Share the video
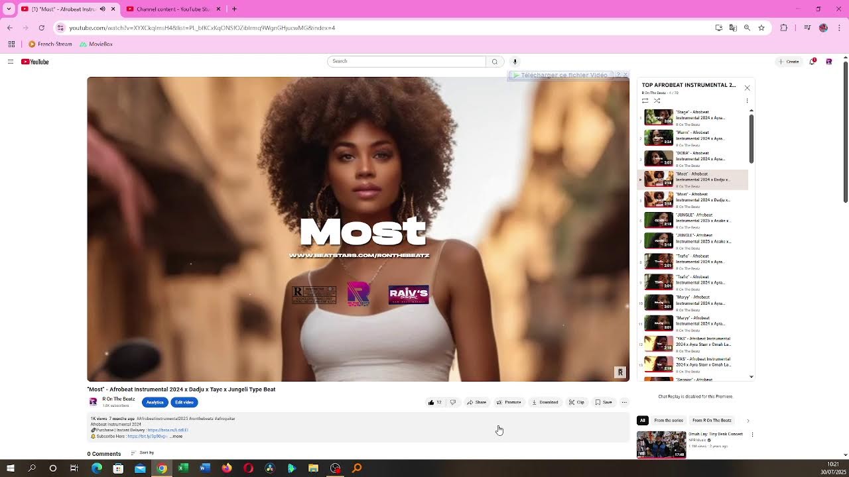This screenshot has width=849, height=477. pos(477,402)
